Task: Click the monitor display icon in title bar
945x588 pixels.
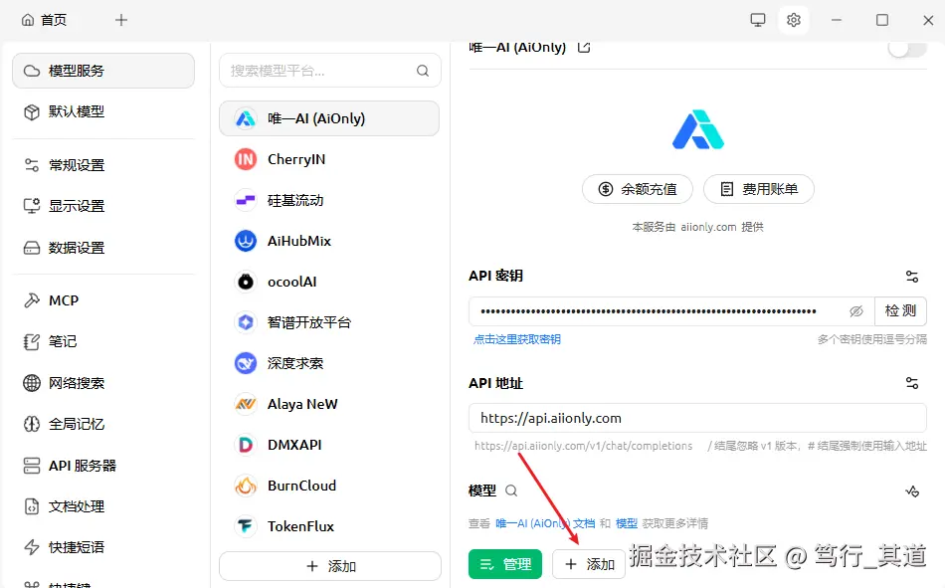Action: click(758, 20)
